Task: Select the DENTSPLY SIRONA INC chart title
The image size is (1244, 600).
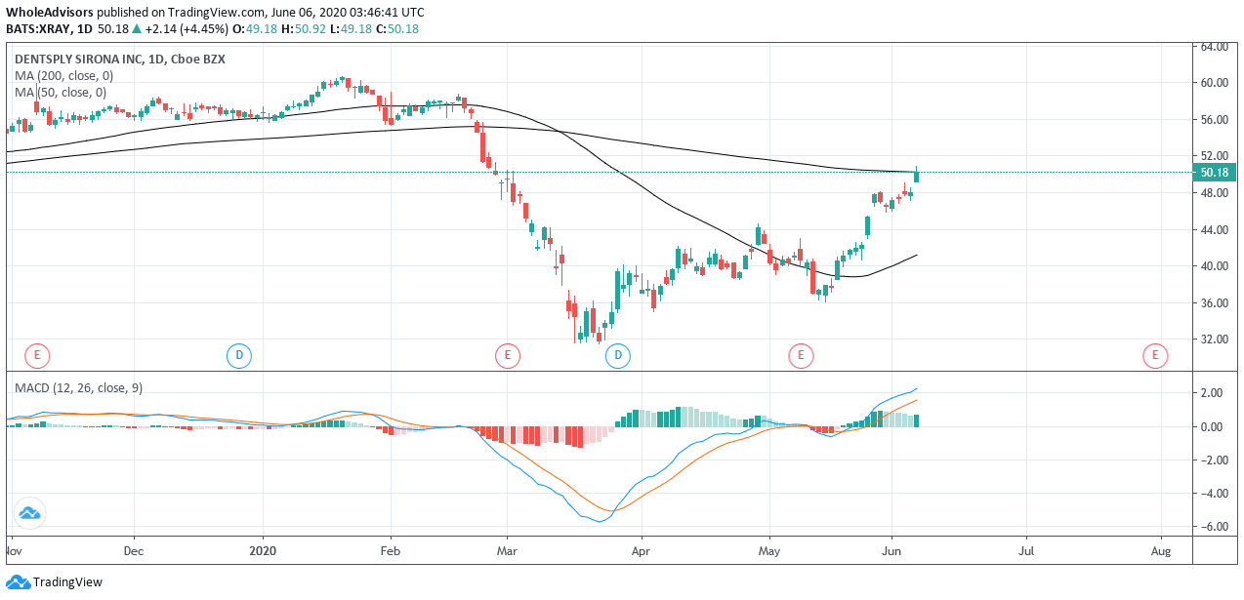Action: (x=120, y=60)
